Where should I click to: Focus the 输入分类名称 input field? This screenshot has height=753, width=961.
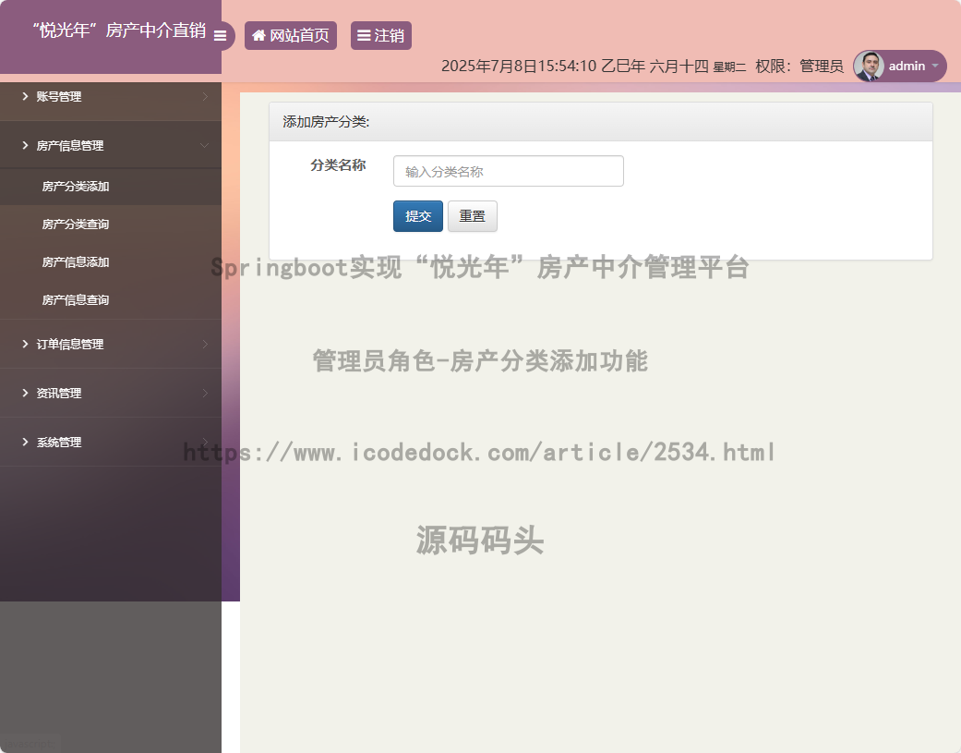pos(508,171)
